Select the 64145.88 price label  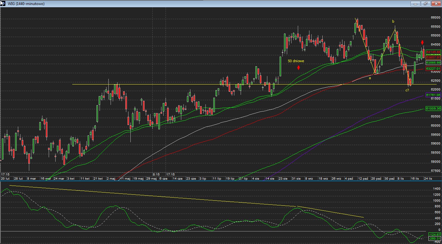point(433,52)
